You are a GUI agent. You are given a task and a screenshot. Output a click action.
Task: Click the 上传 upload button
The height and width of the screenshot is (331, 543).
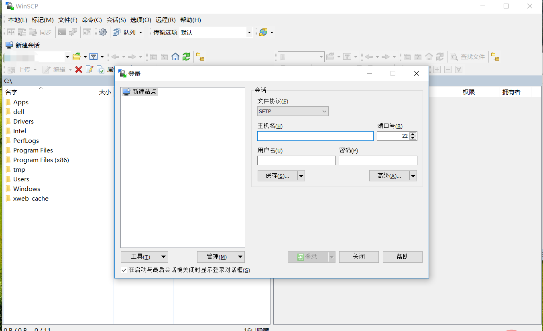tap(20, 69)
